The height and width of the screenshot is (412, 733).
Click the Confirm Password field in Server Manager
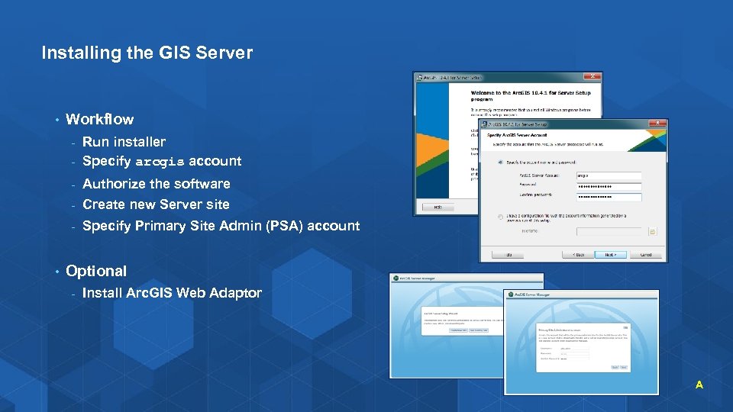575,359
